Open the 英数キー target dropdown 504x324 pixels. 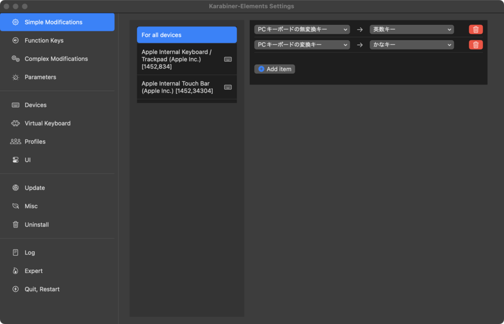pos(412,29)
